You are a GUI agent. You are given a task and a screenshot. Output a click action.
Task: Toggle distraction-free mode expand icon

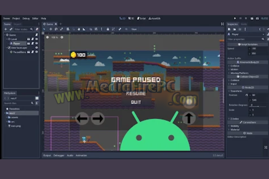(x=222, y=24)
